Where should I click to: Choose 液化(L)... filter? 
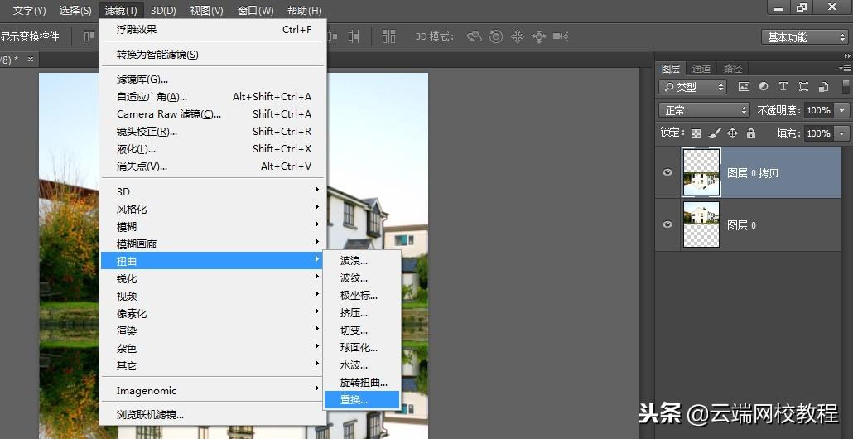[213, 149]
